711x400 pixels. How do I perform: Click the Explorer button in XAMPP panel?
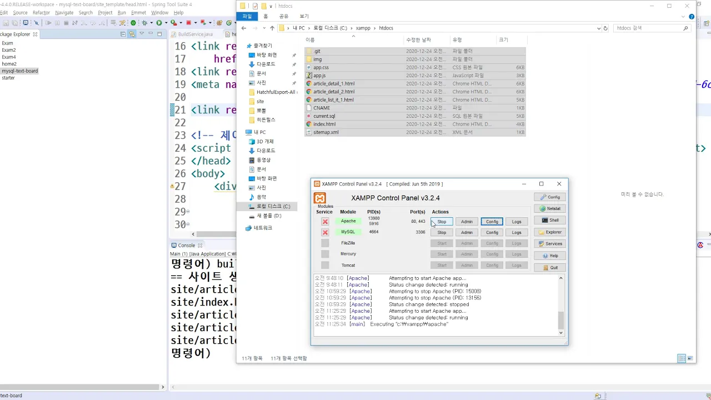pyautogui.click(x=550, y=232)
